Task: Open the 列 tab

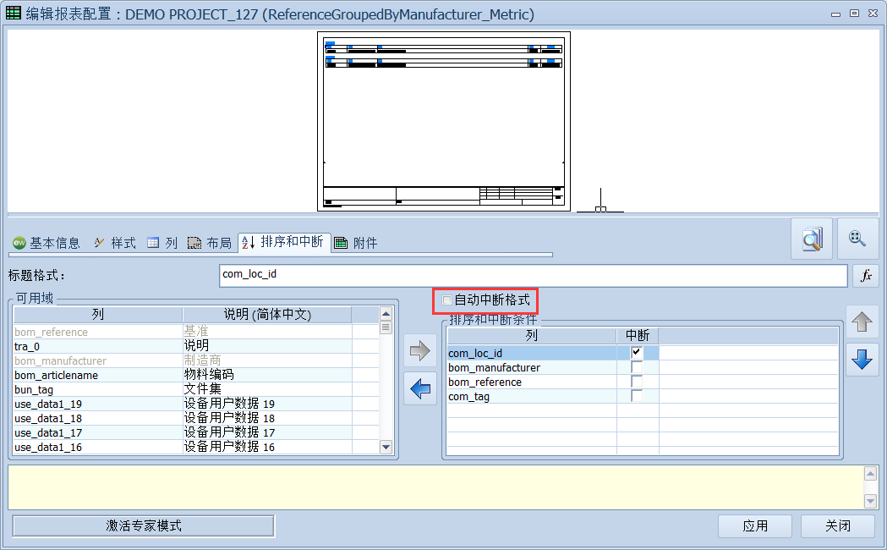Action: click(163, 243)
